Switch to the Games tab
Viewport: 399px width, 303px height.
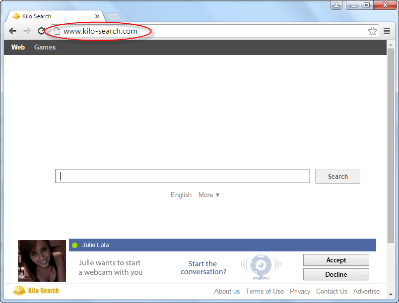[x=45, y=47]
